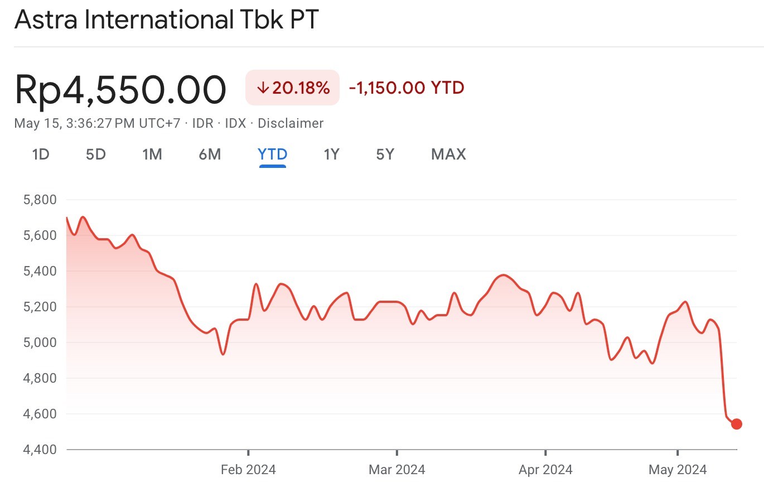Click the Mar 2024 axis label

396,470
